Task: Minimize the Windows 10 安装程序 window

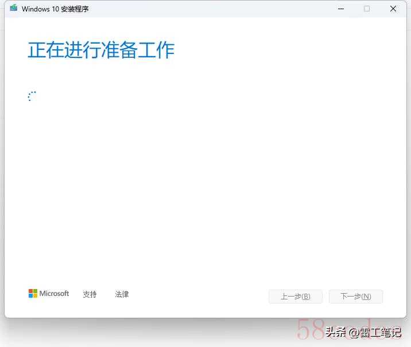Action: tap(341, 9)
